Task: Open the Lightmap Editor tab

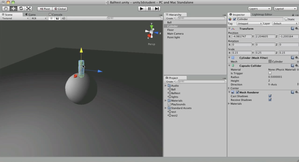Action: coord(262,15)
